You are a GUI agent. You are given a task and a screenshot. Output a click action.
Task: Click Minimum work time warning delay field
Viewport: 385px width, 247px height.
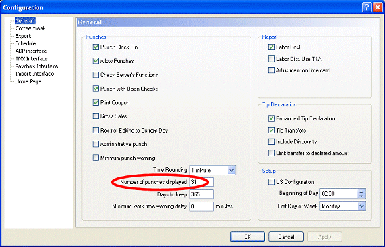point(201,206)
